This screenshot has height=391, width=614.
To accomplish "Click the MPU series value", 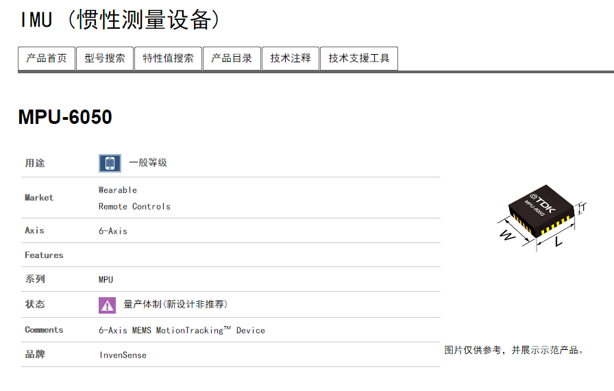I will point(106,279).
